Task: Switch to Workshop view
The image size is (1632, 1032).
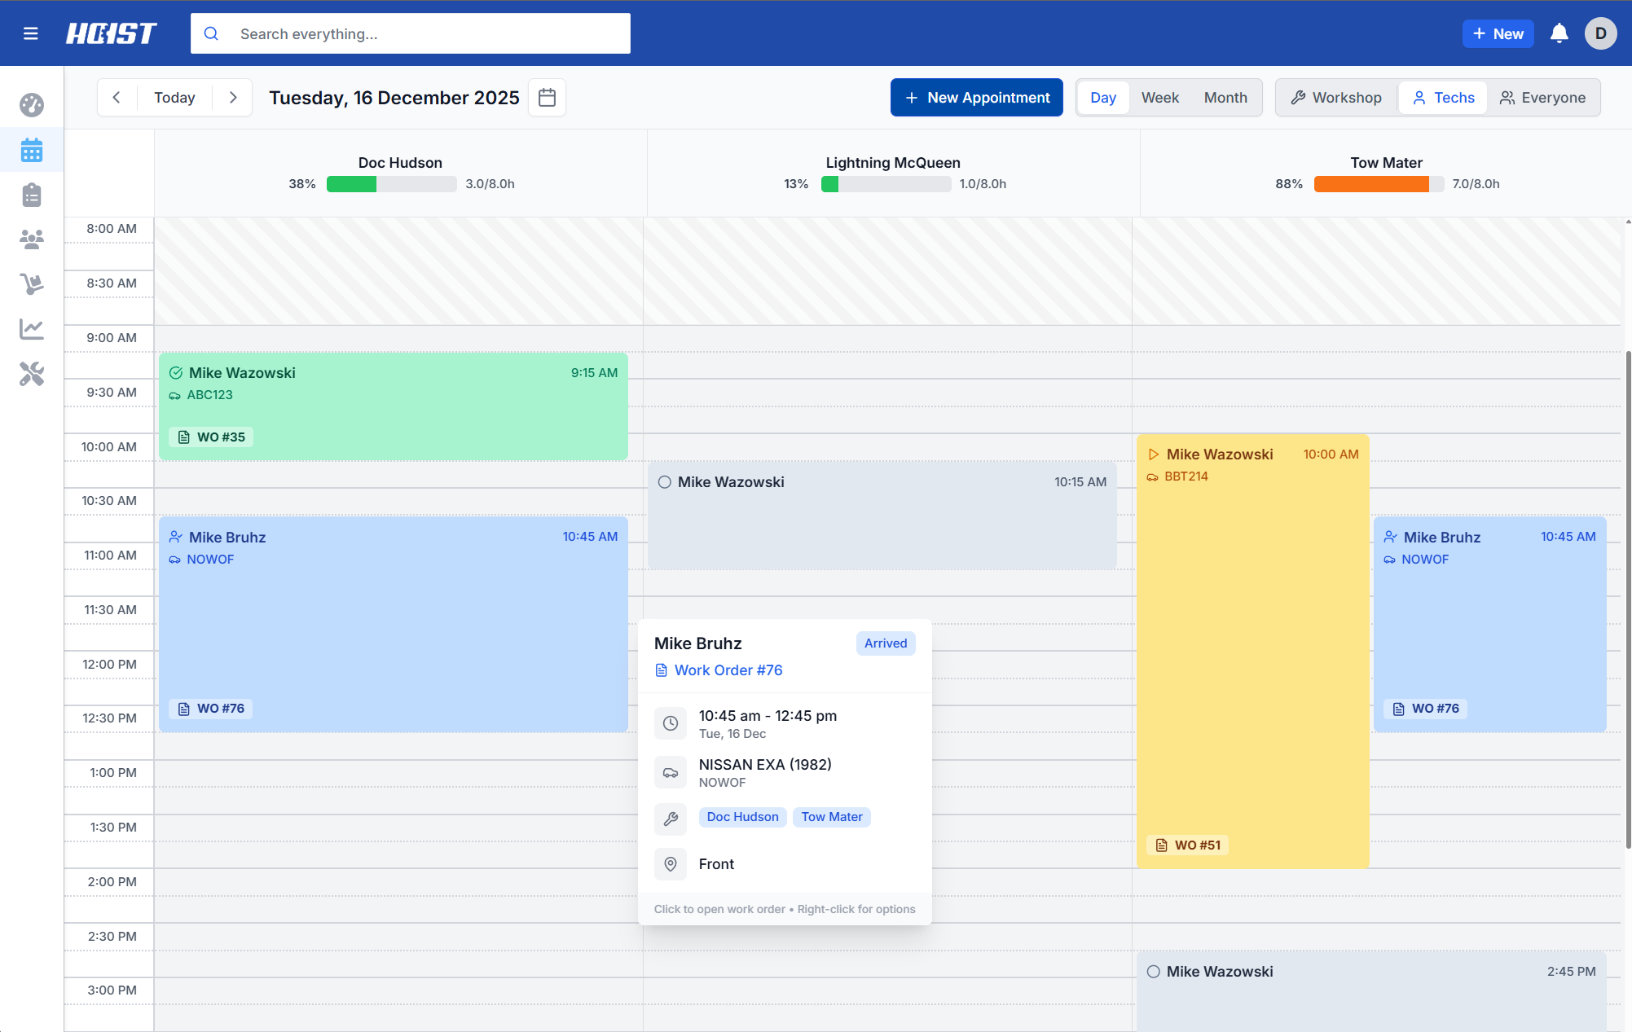Action: click(1335, 97)
